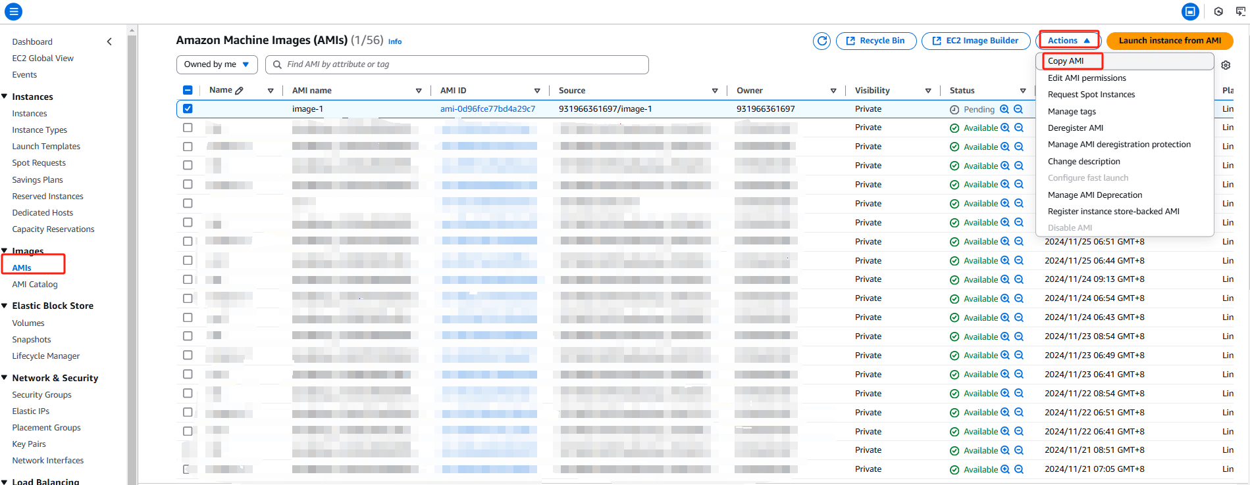The height and width of the screenshot is (485, 1250).
Task: Click sort arrow on Owner column
Action: 833,91
